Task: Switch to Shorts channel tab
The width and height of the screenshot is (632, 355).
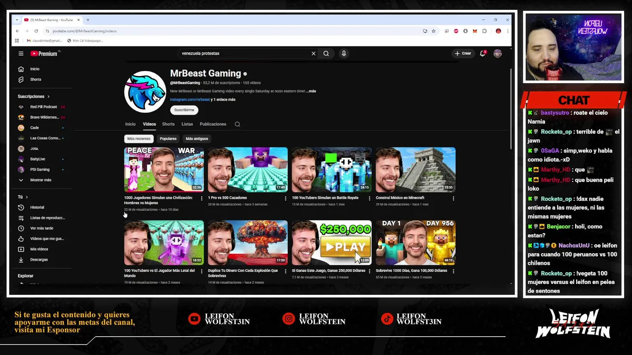Action: [168, 124]
